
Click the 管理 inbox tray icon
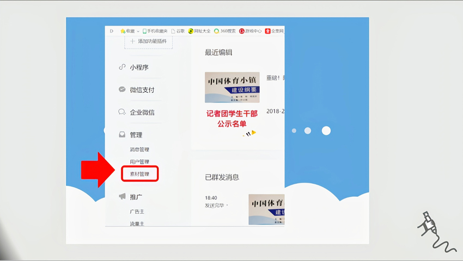pos(122,135)
